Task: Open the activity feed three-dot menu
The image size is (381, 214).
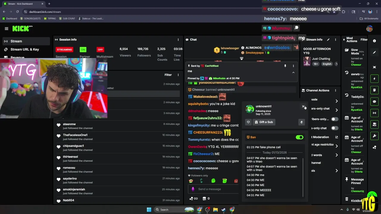Action: click(x=178, y=75)
